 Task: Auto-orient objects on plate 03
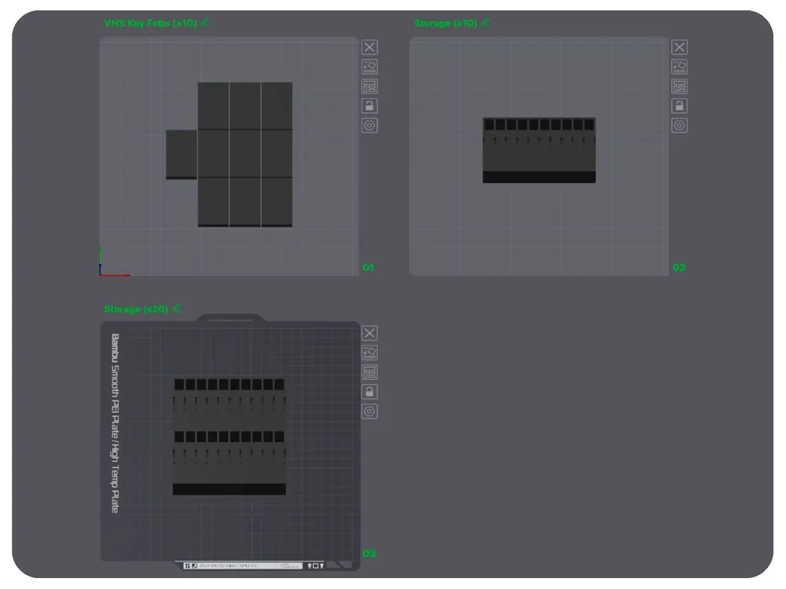pos(369,353)
